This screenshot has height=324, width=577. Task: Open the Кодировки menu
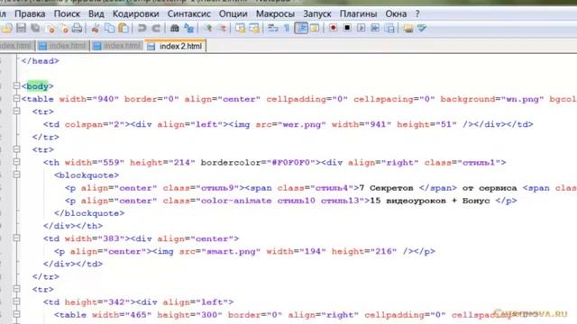pyautogui.click(x=136, y=14)
